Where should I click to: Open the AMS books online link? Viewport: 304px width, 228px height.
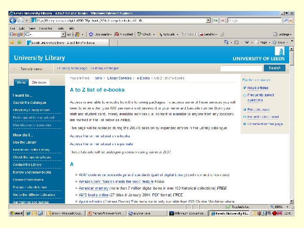coord(93,195)
